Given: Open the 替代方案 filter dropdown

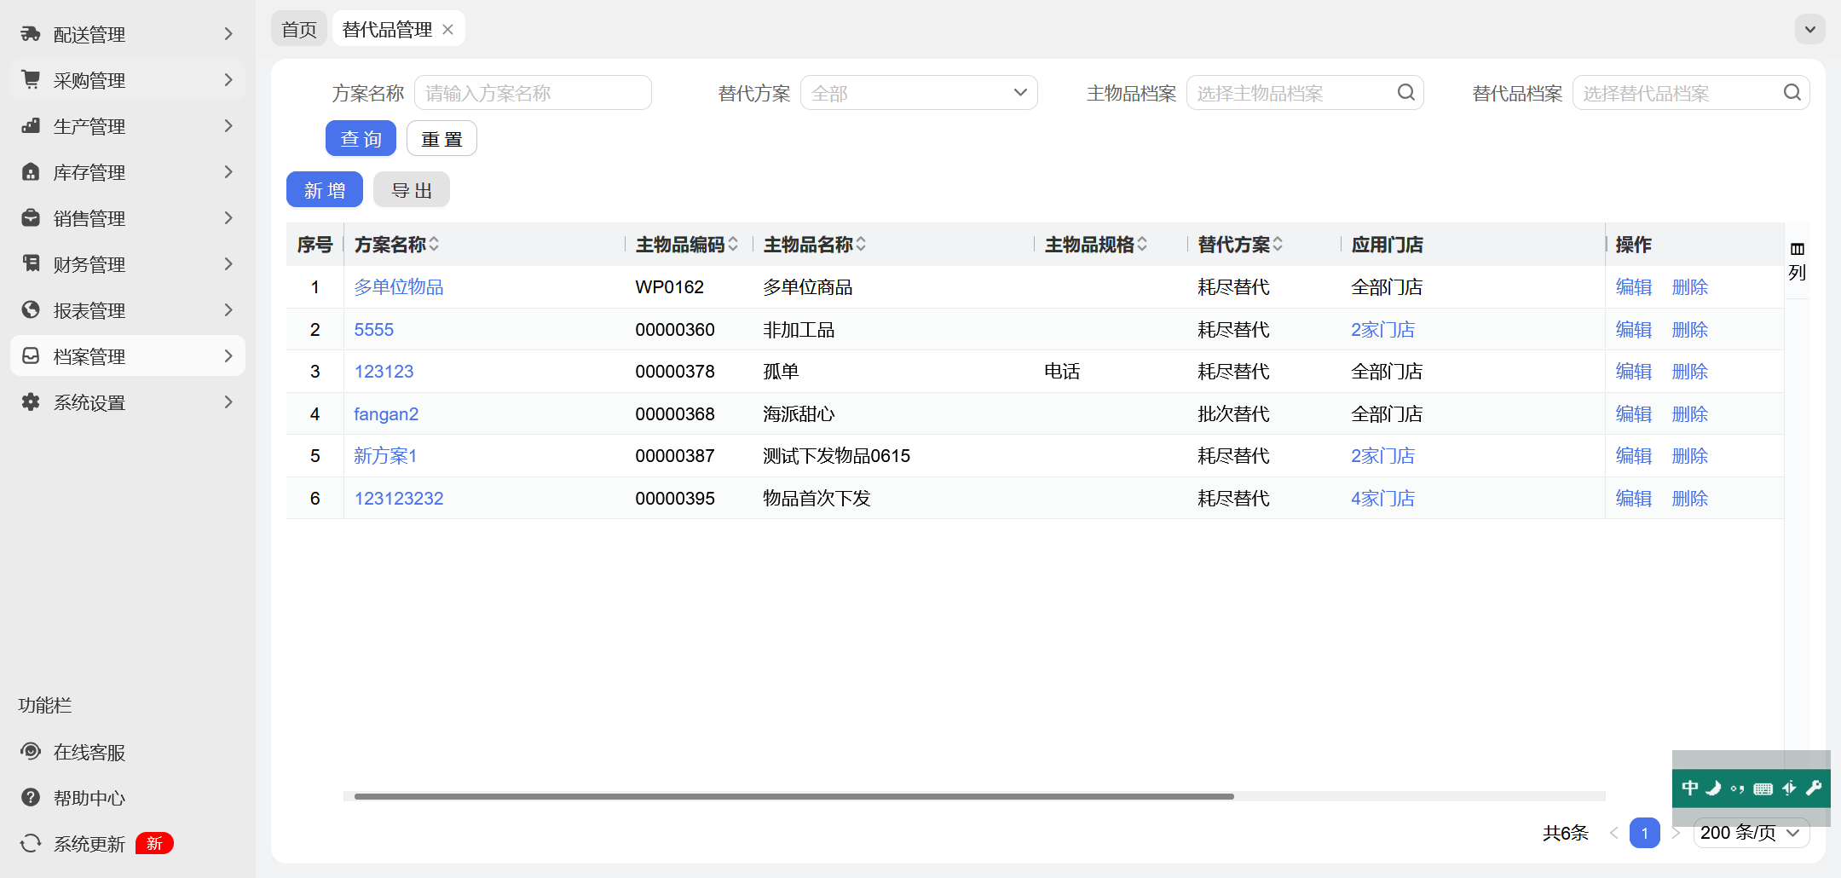Looking at the screenshot, I should (x=919, y=93).
